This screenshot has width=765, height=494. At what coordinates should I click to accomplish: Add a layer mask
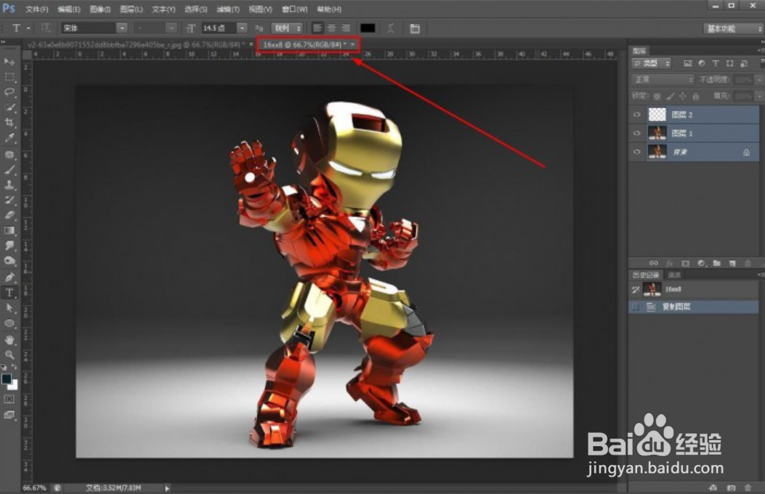click(686, 263)
